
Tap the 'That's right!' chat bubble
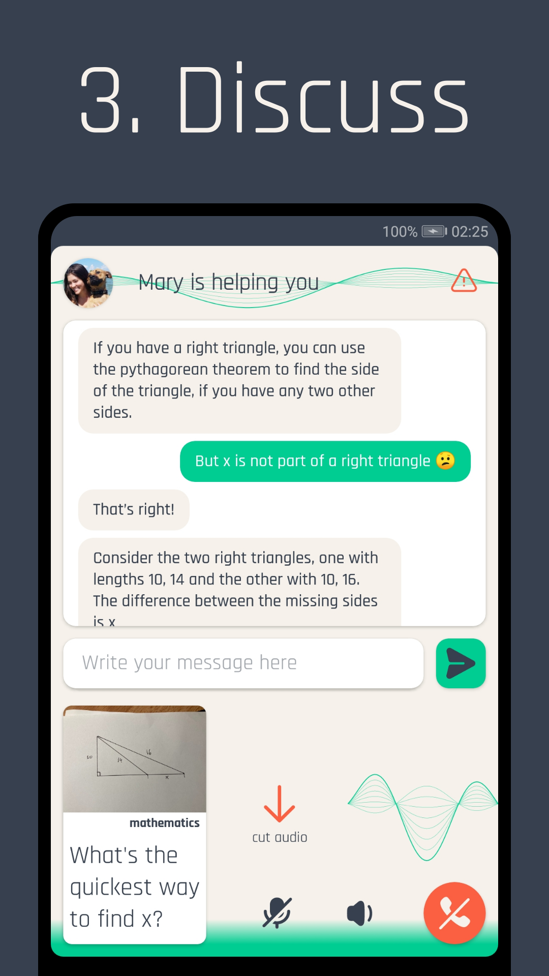[134, 509]
